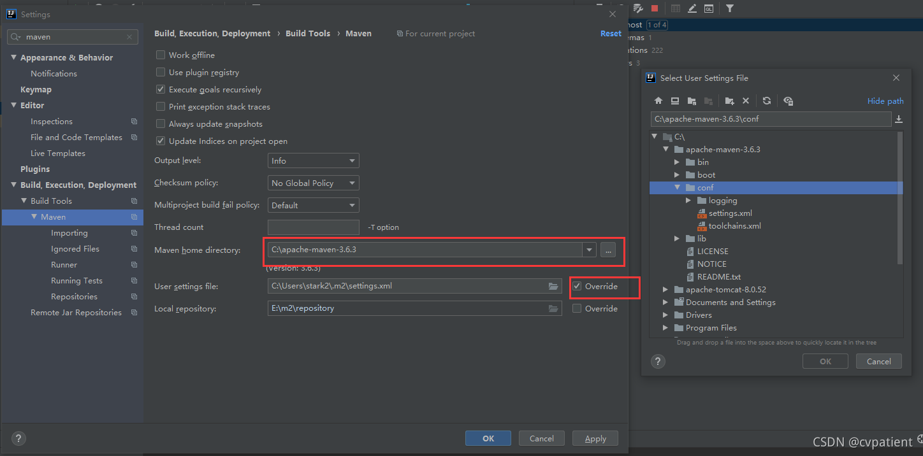Select README.txt in the file tree
The height and width of the screenshot is (456, 923).
(719, 277)
